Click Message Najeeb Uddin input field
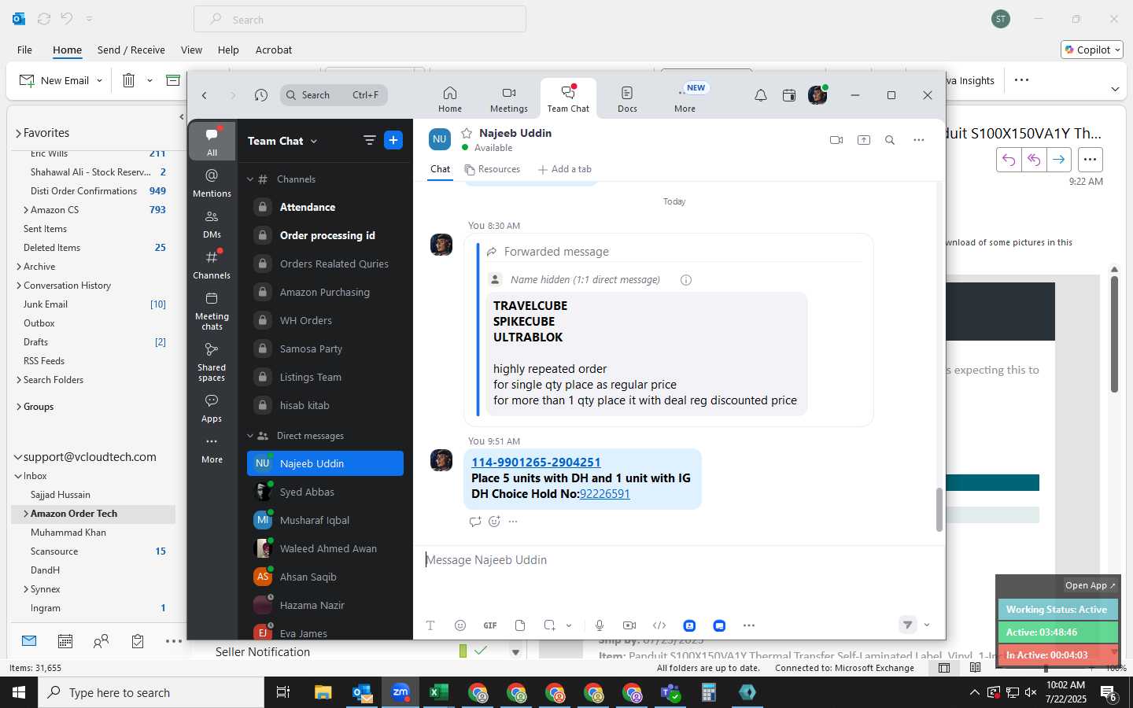This screenshot has width=1133, height=708. 677,560
